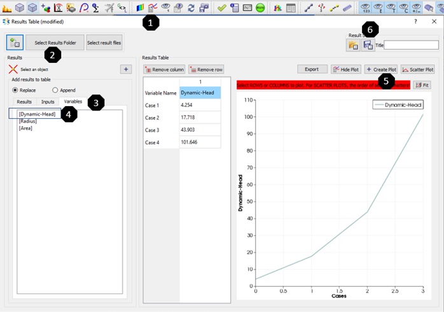Select the Append radio button
This screenshot has width=444, height=312.
pos(55,90)
